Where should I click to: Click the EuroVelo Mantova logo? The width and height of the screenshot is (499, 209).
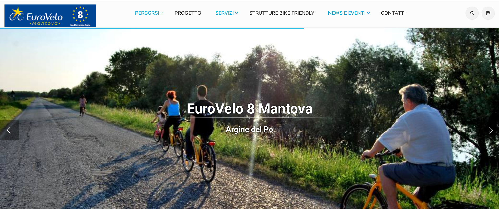tap(36, 16)
